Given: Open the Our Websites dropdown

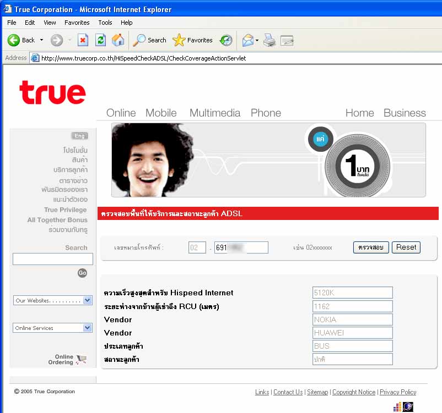Looking at the screenshot, I should click(53, 300).
